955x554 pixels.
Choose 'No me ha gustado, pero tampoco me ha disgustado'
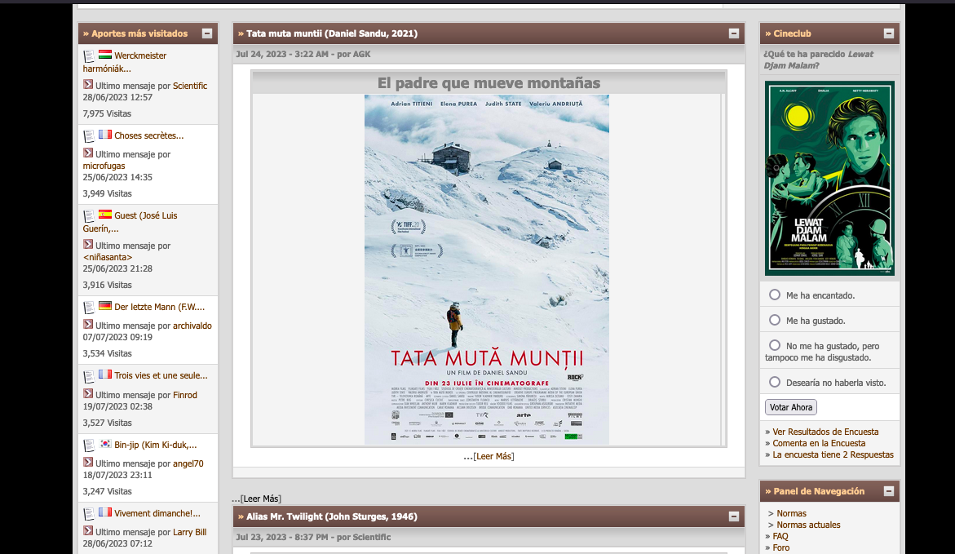pyautogui.click(x=775, y=345)
